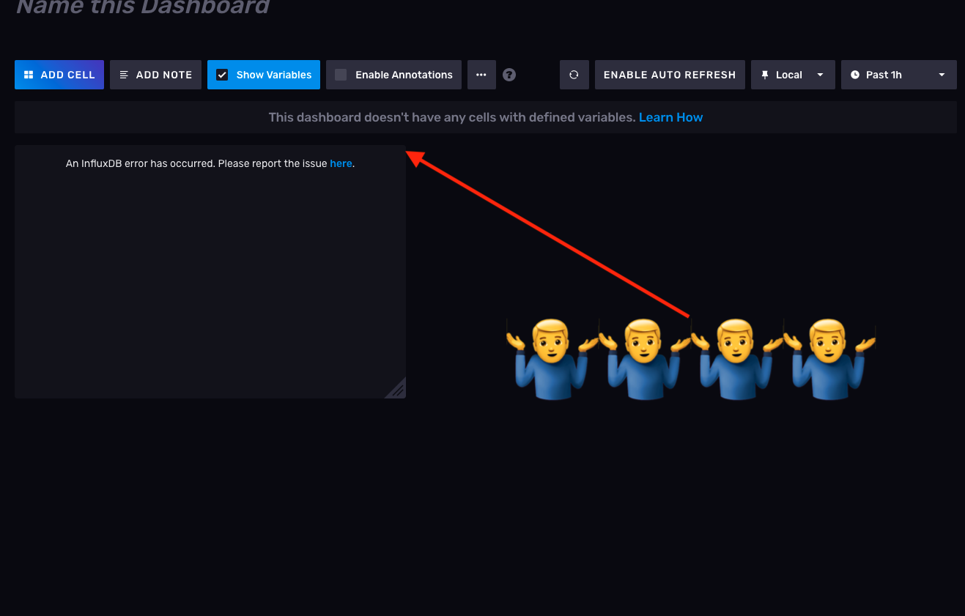
Task: Click the no defined variables notice text
Action: click(452, 117)
